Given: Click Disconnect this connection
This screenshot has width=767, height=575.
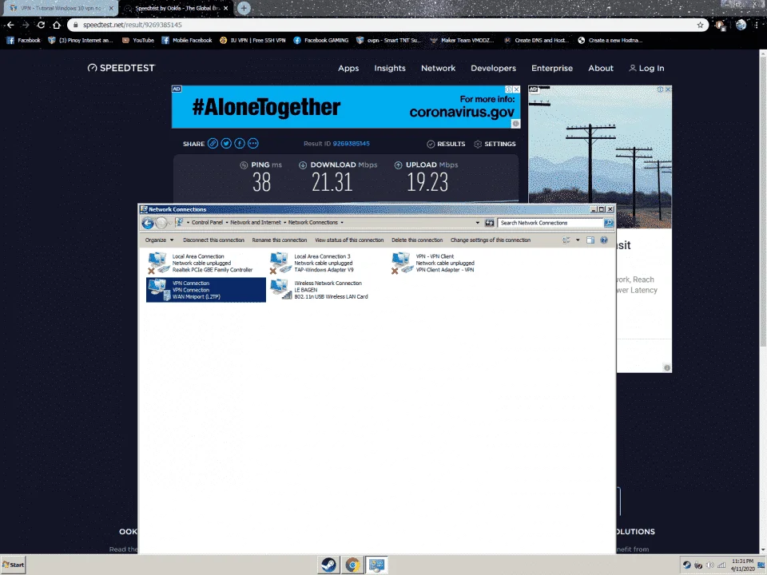Looking at the screenshot, I should click(x=213, y=240).
